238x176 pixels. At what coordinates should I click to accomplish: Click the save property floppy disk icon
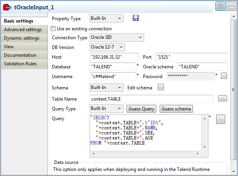click(x=136, y=18)
